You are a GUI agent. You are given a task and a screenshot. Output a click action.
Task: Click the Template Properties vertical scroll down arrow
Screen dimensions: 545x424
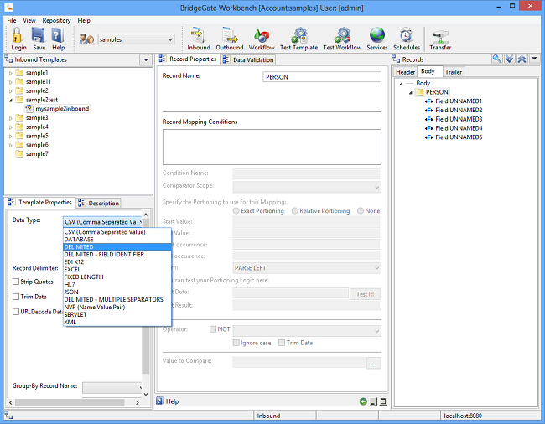click(x=146, y=394)
